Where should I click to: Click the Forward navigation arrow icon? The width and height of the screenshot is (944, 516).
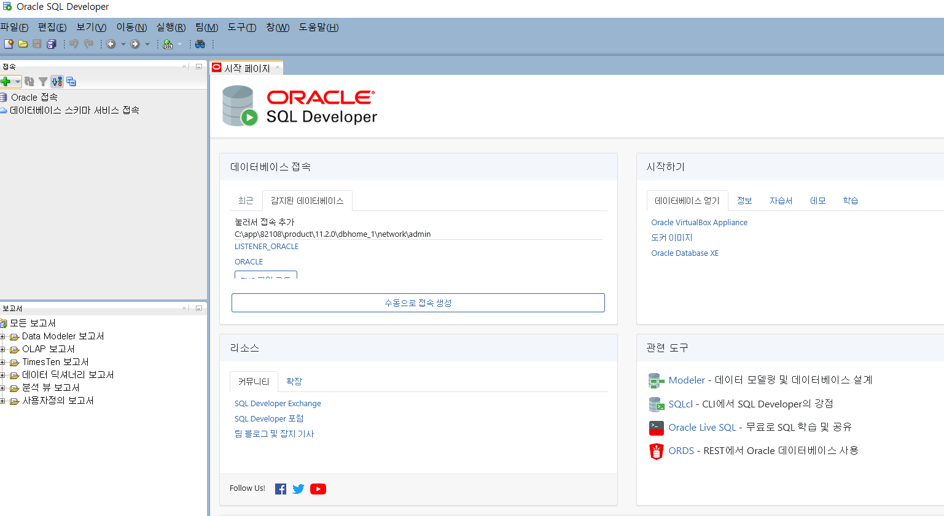coord(135,44)
